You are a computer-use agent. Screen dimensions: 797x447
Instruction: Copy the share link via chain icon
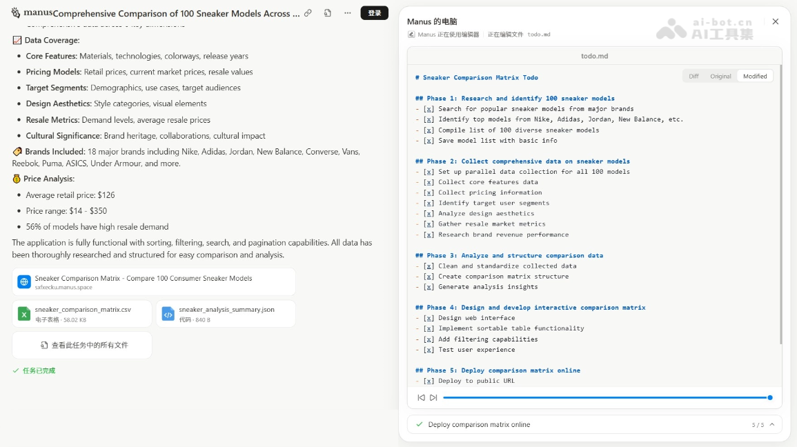(308, 13)
